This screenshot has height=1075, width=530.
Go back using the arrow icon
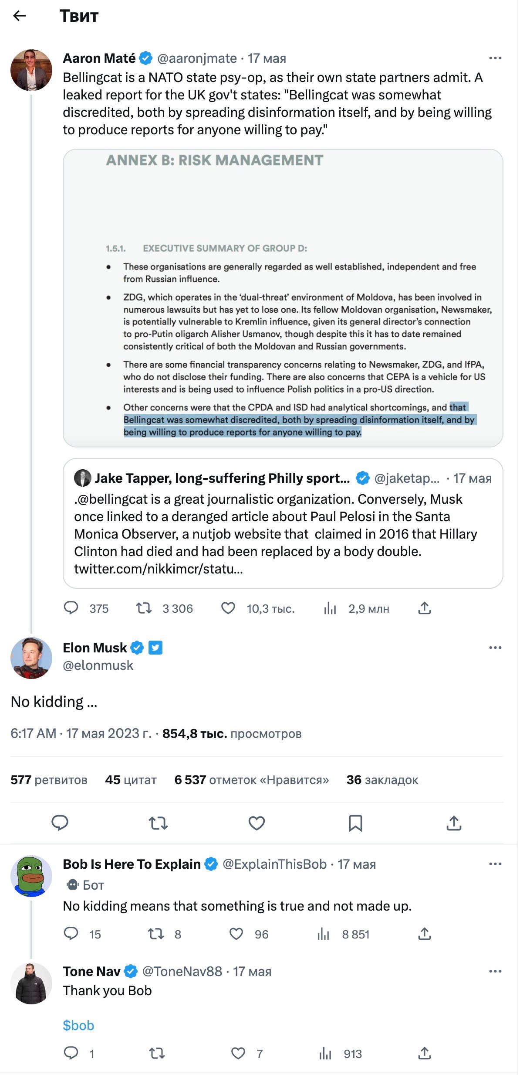pos(20,16)
